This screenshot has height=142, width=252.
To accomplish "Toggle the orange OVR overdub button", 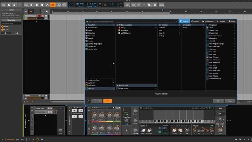I will point(53,5).
